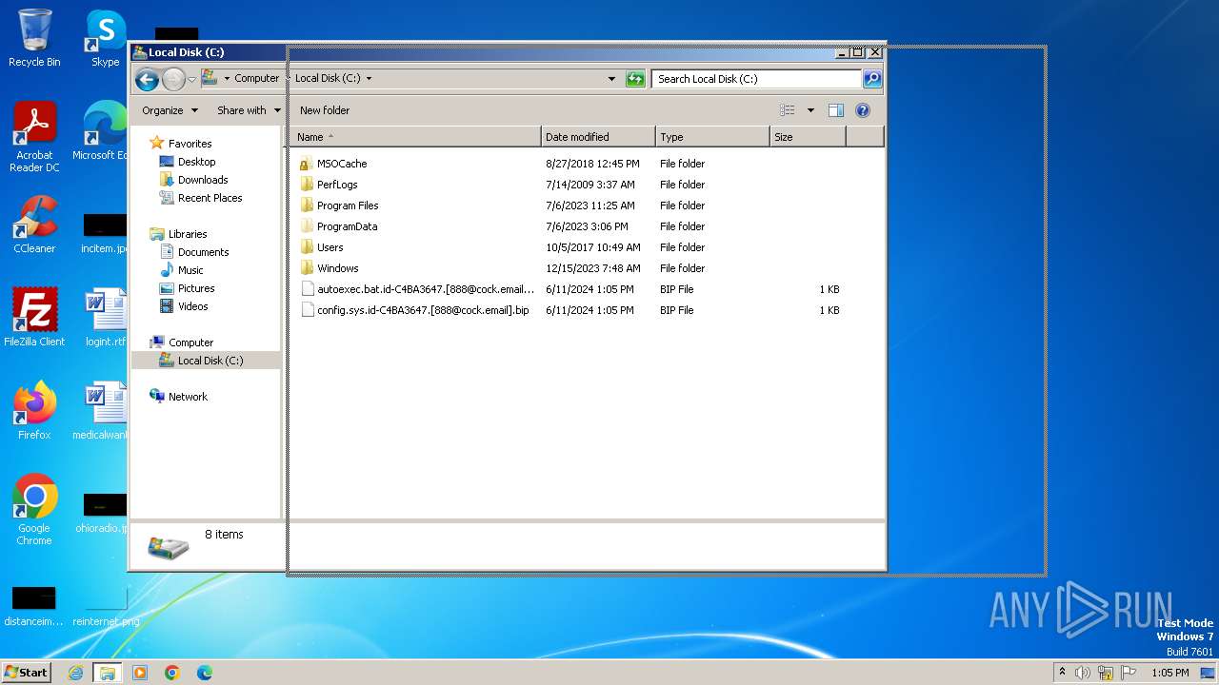The width and height of the screenshot is (1219, 685).
Task: Refresh Local Disk (C:) listing
Action: coord(635,79)
